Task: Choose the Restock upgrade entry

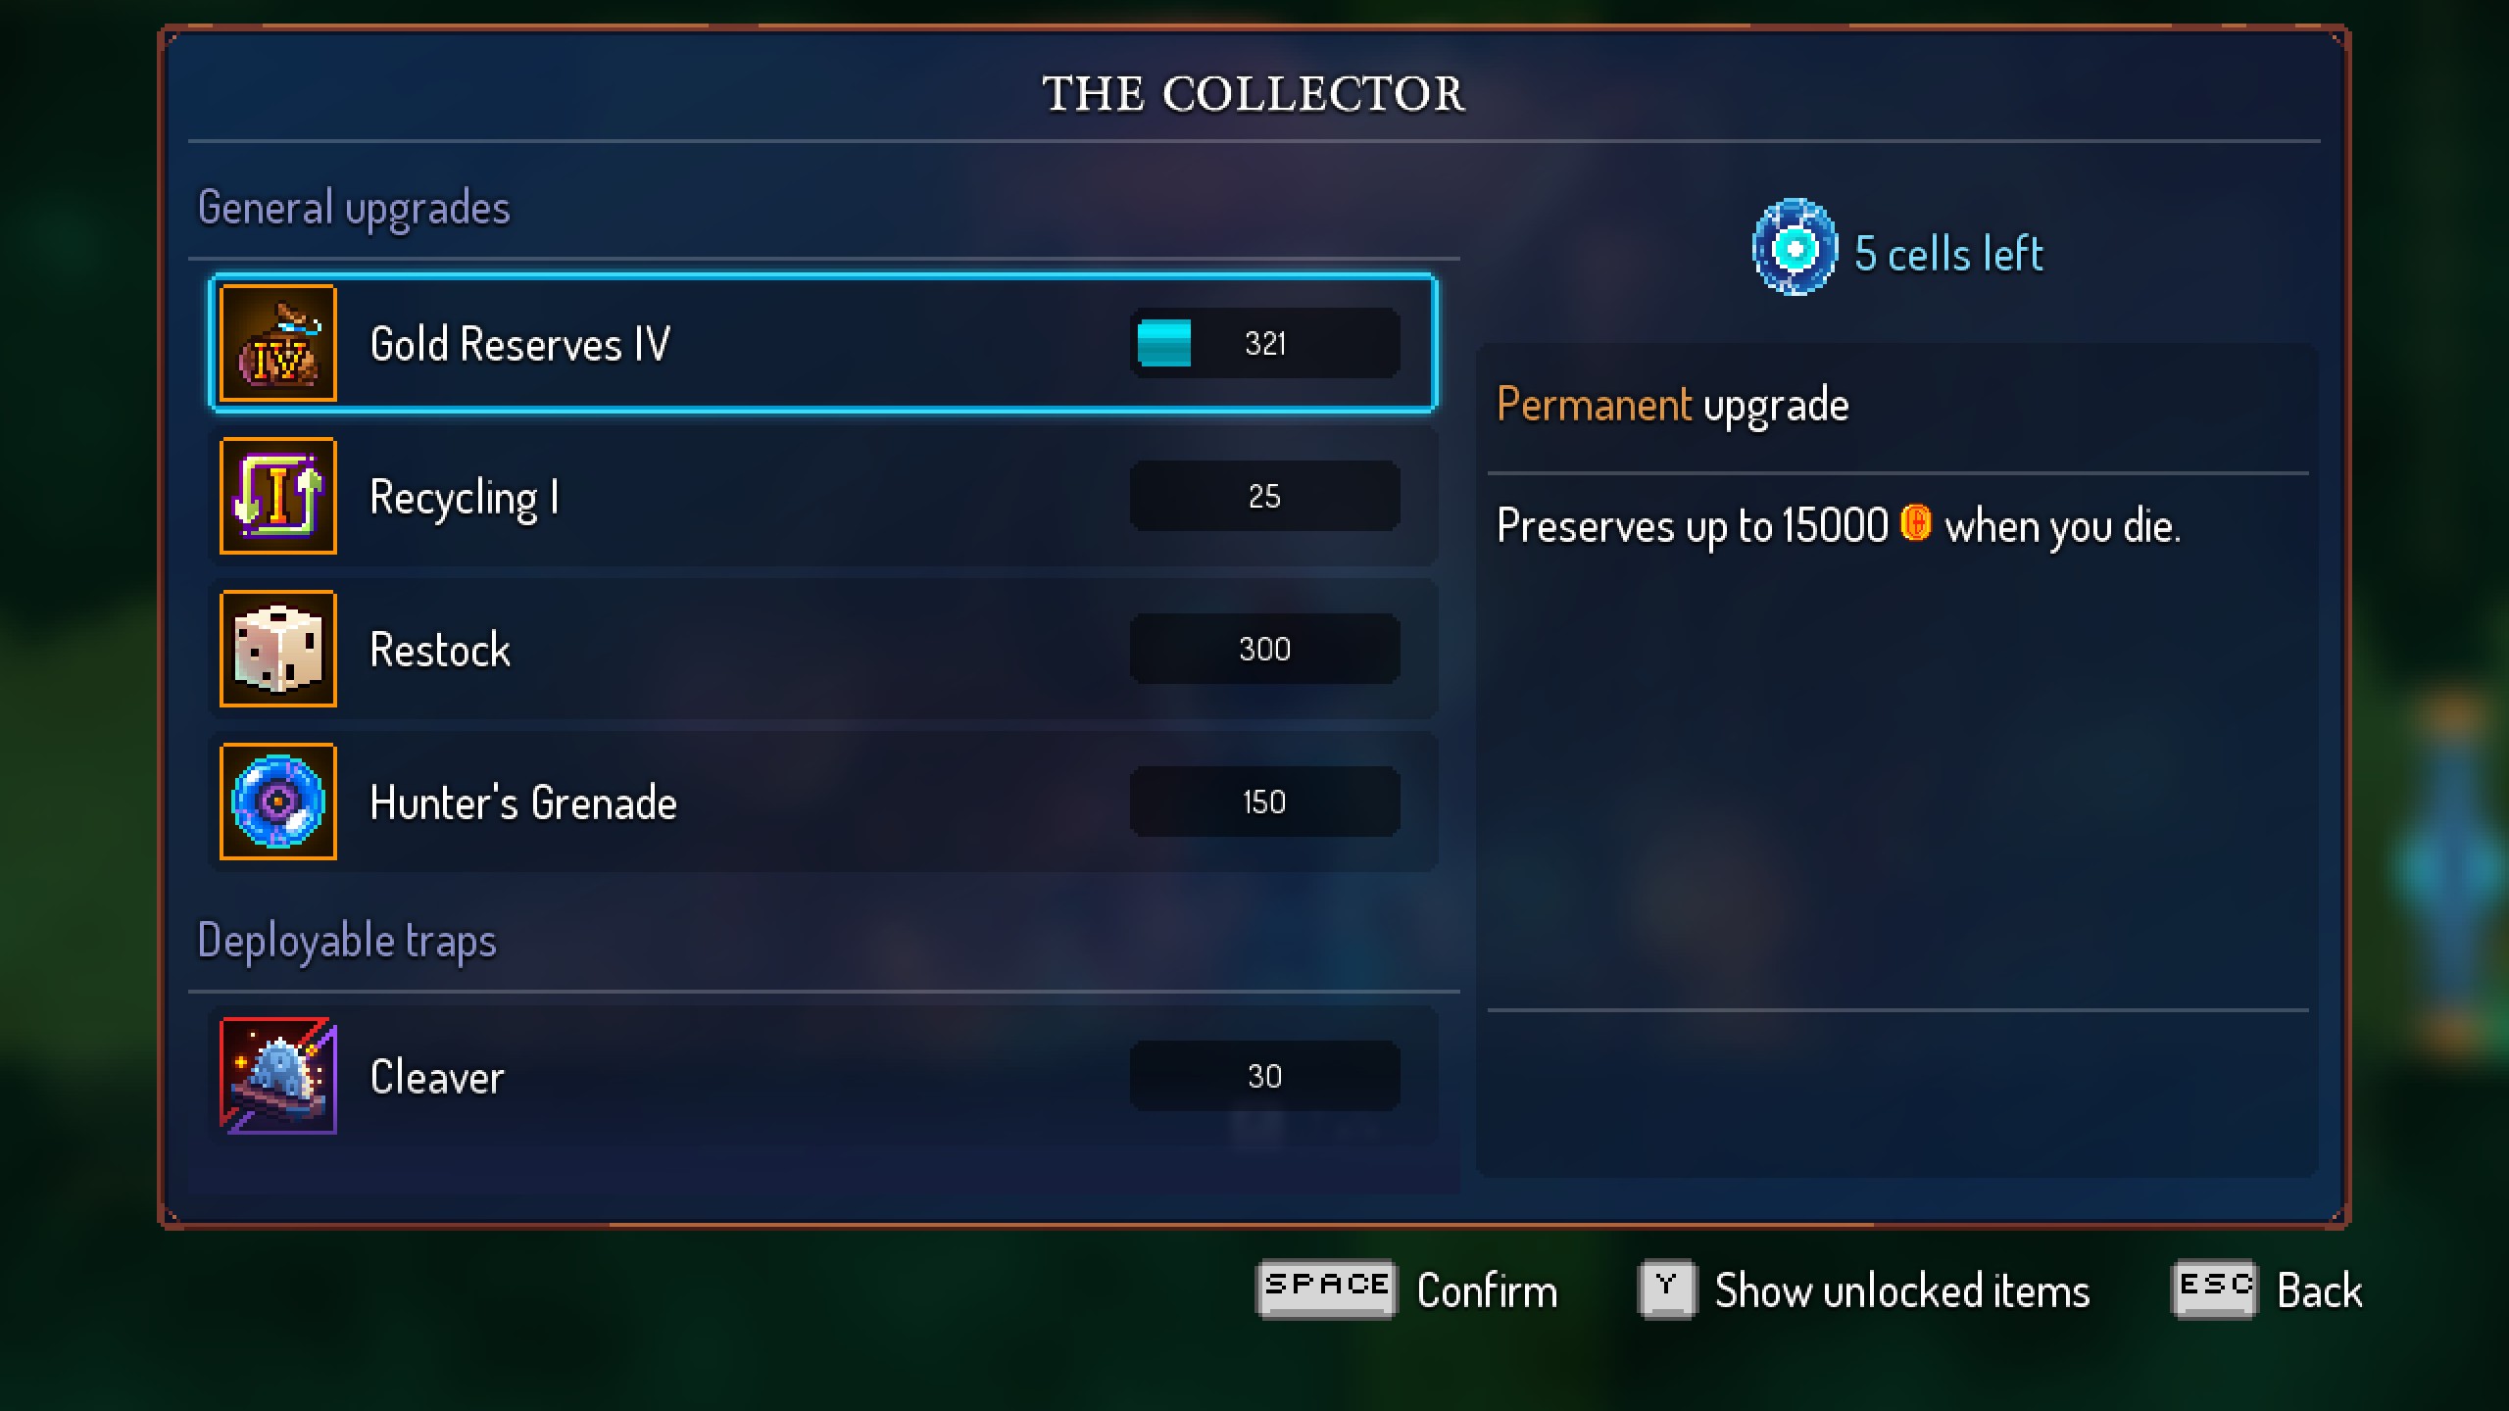Action: (x=823, y=649)
